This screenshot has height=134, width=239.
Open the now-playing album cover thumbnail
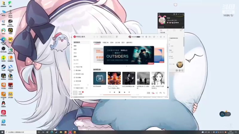[75, 93]
